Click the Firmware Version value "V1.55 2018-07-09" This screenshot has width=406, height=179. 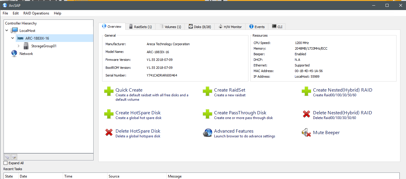[160, 60]
